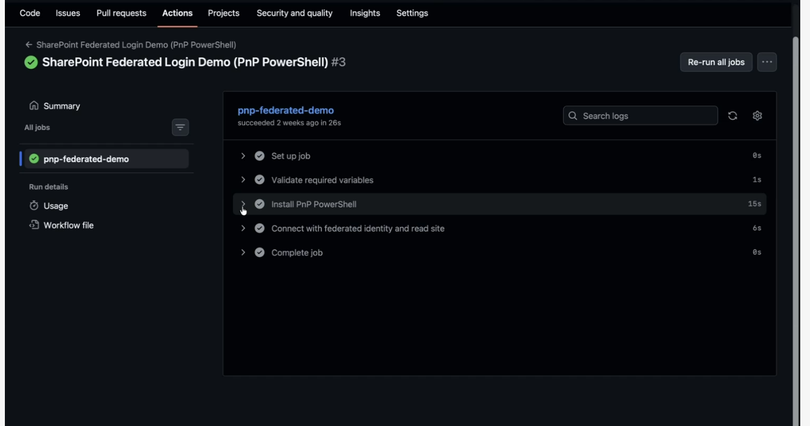Click the filter jobs icon
The image size is (810, 426).
180,127
